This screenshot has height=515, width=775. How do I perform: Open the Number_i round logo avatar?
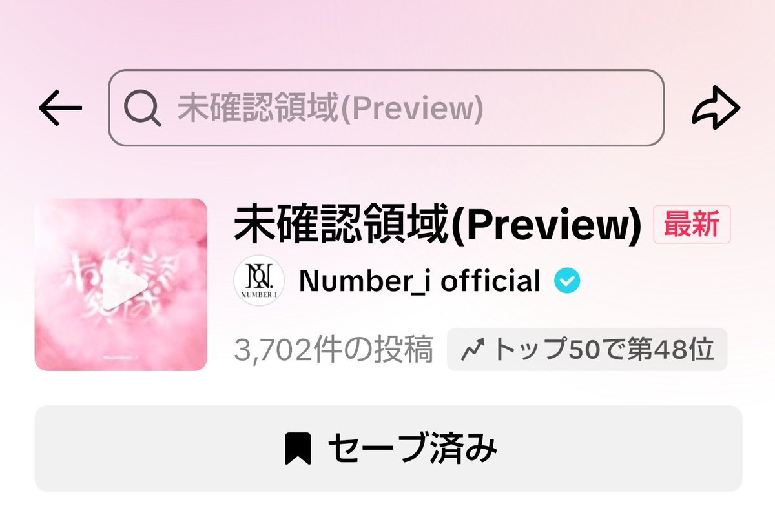pyautogui.click(x=259, y=280)
